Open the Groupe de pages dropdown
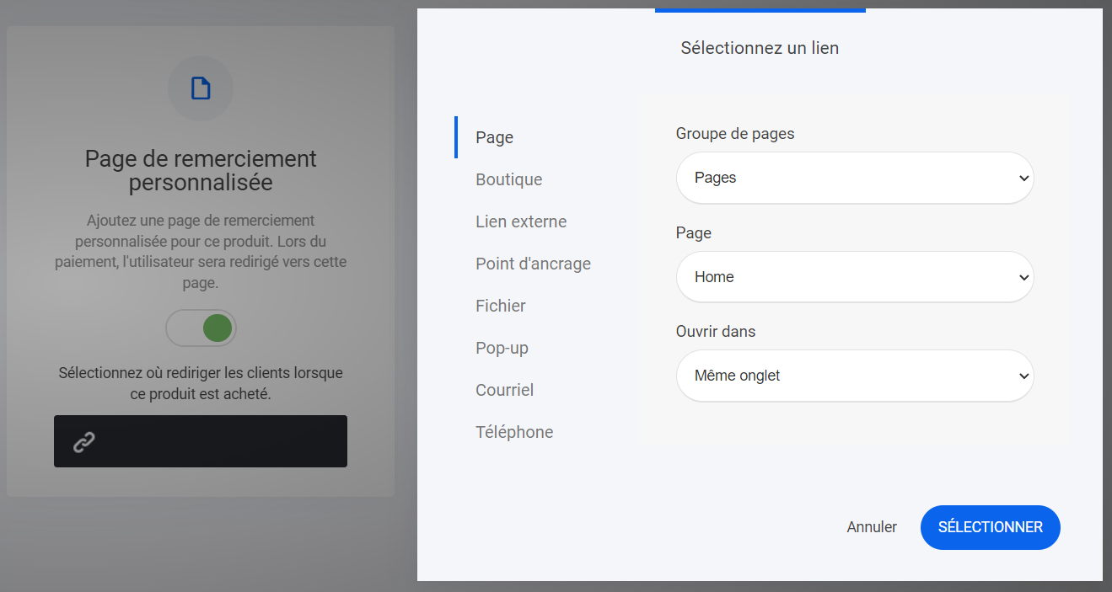 pos(854,178)
